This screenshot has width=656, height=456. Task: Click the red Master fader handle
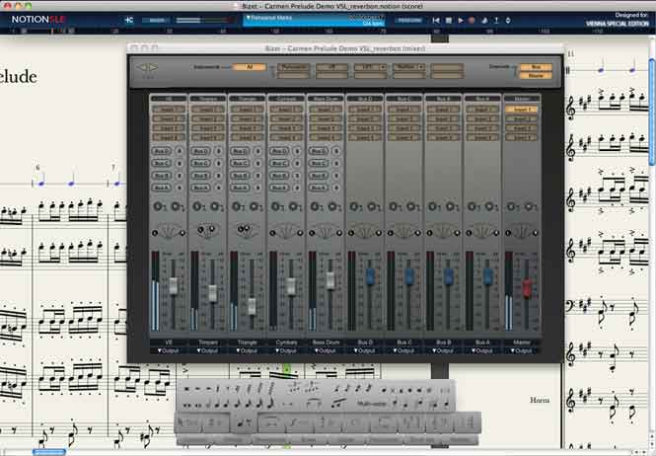[x=527, y=287]
